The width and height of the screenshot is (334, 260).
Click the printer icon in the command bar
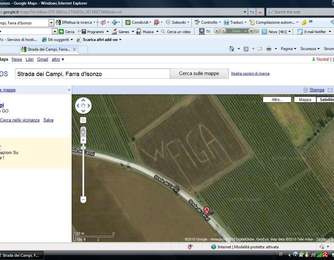[x=269, y=49]
